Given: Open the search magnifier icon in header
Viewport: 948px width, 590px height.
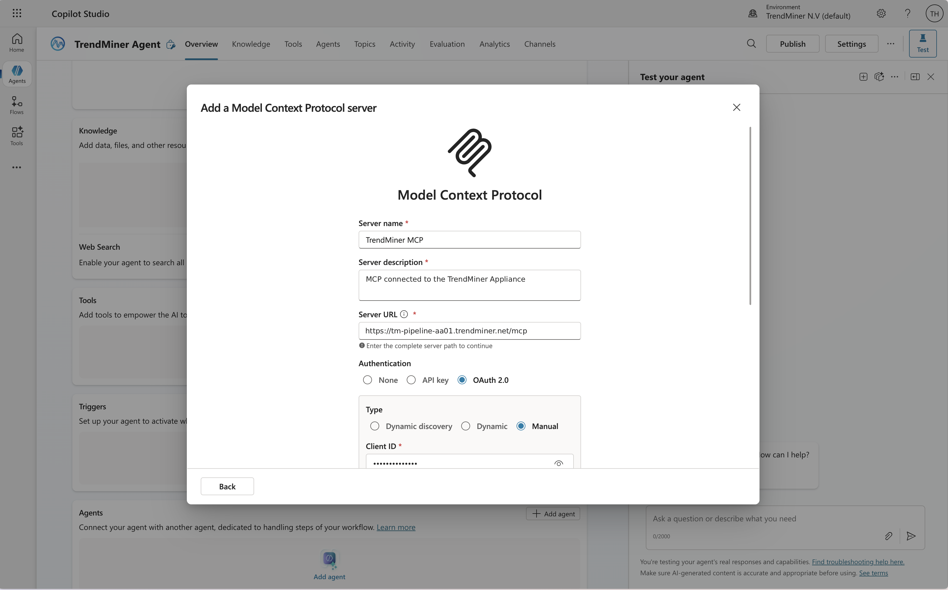Looking at the screenshot, I should coord(751,44).
